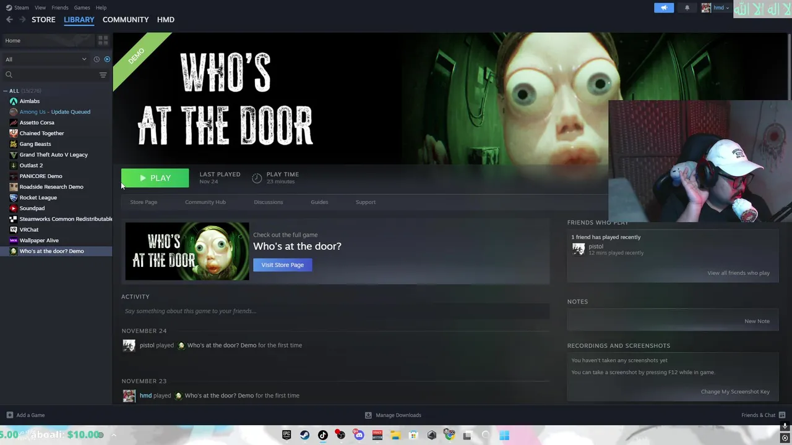This screenshot has height=445, width=792.
Task: Go back with the left arrow
Action: pyautogui.click(x=9, y=20)
